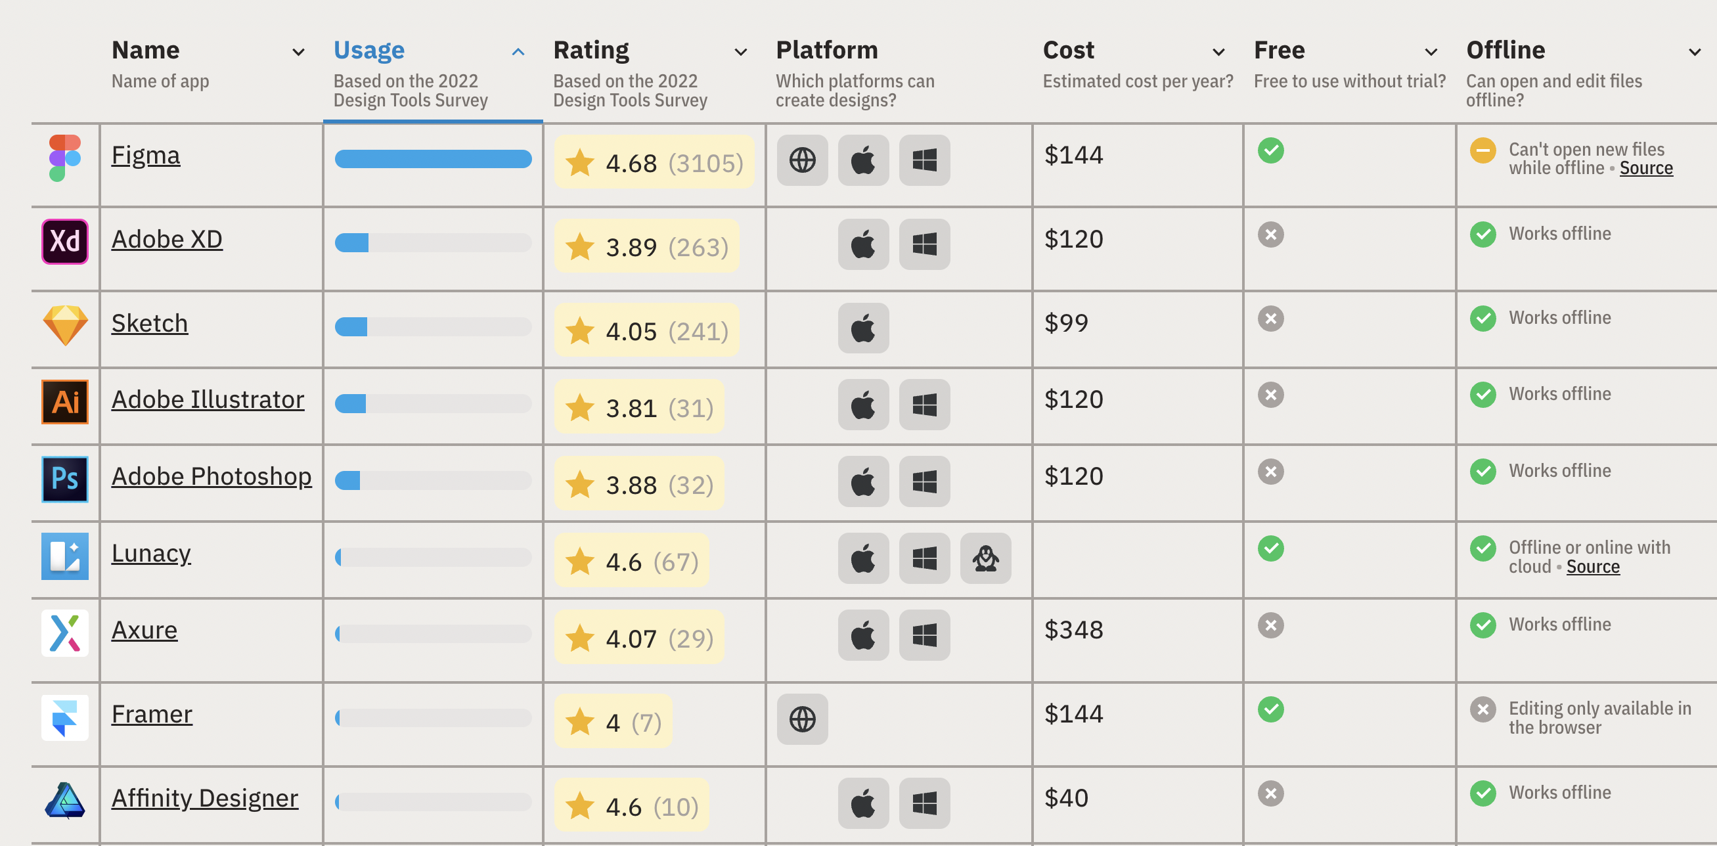Click the gray not-free X for Sketch
1717x846 pixels.
point(1270,318)
